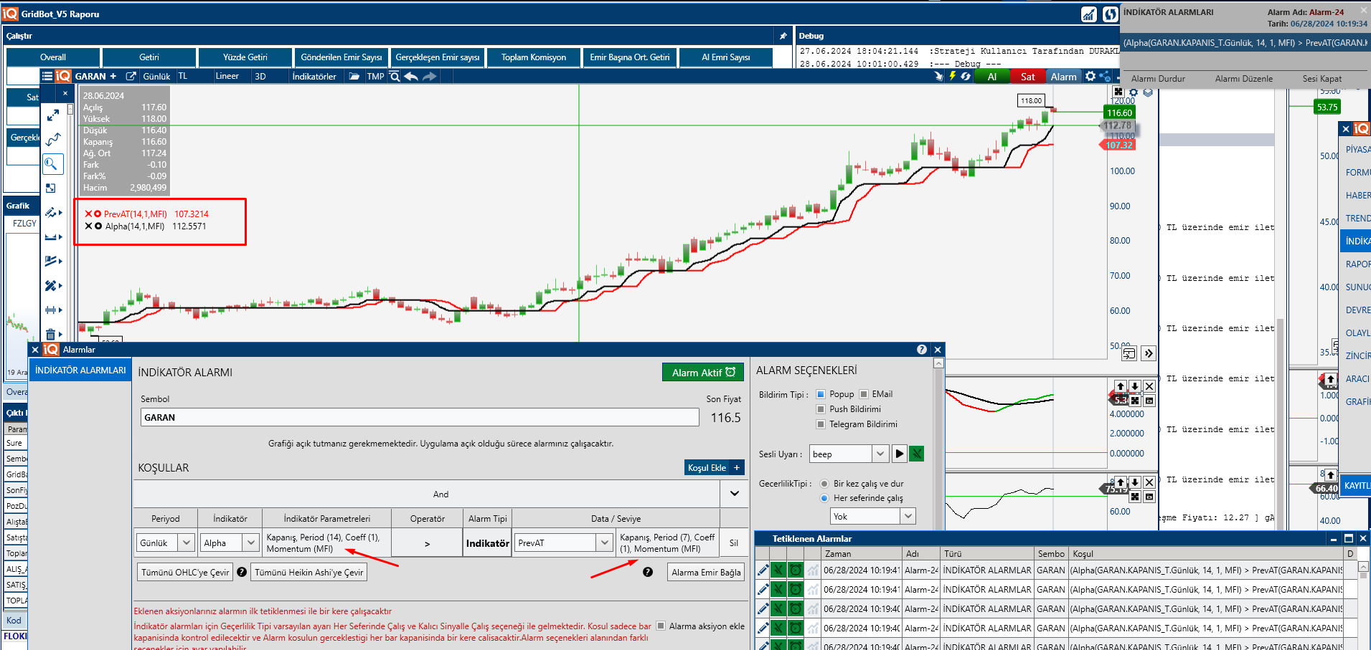Click the GARAN symbol input field

coord(420,417)
